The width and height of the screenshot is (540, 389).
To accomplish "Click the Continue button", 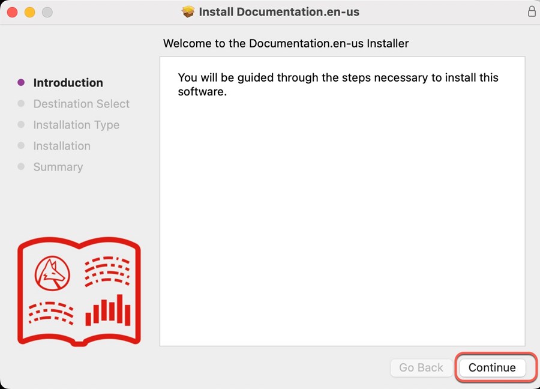I will pyautogui.click(x=492, y=367).
